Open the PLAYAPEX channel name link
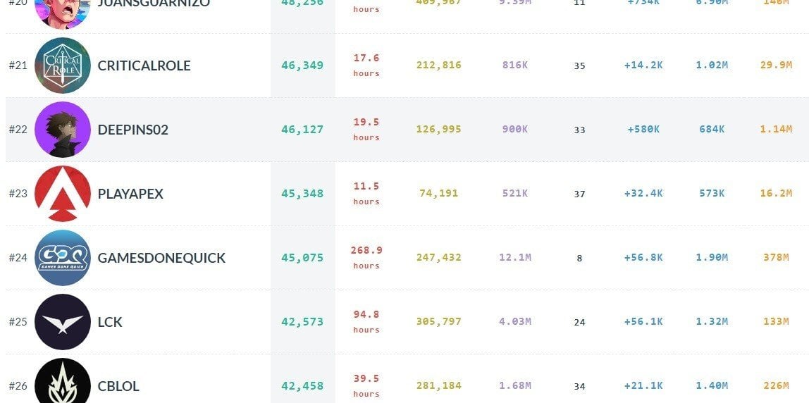 [x=130, y=194]
